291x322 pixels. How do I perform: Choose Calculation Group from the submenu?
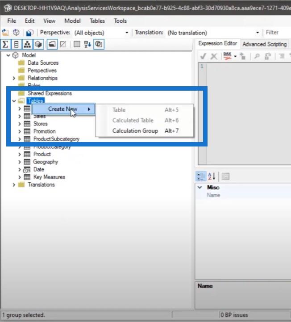[x=145, y=131]
